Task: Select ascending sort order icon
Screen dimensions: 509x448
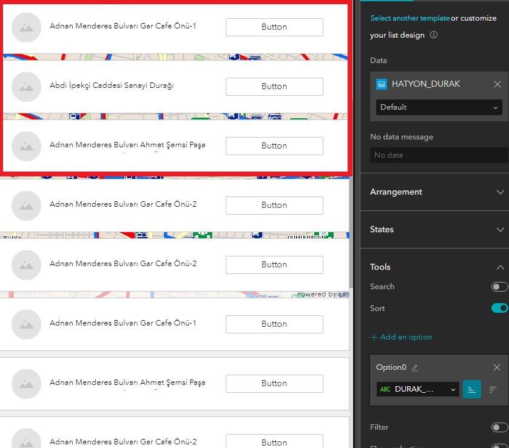Action: click(471, 389)
